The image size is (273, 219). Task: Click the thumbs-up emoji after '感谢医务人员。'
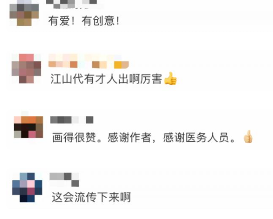248,137
